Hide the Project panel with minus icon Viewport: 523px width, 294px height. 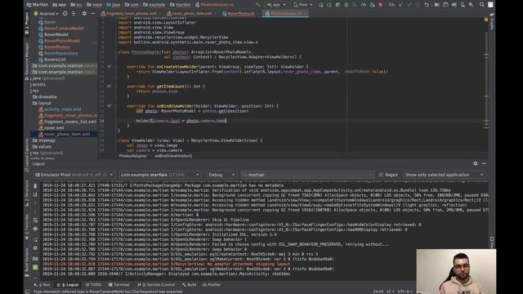(92, 14)
